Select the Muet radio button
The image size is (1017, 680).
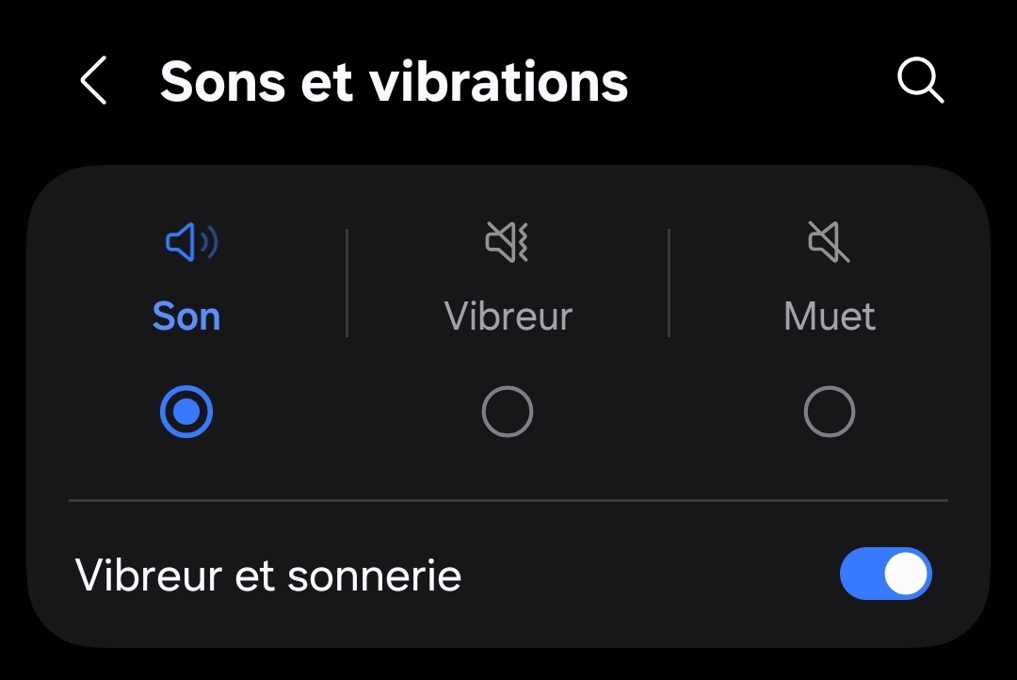830,413
